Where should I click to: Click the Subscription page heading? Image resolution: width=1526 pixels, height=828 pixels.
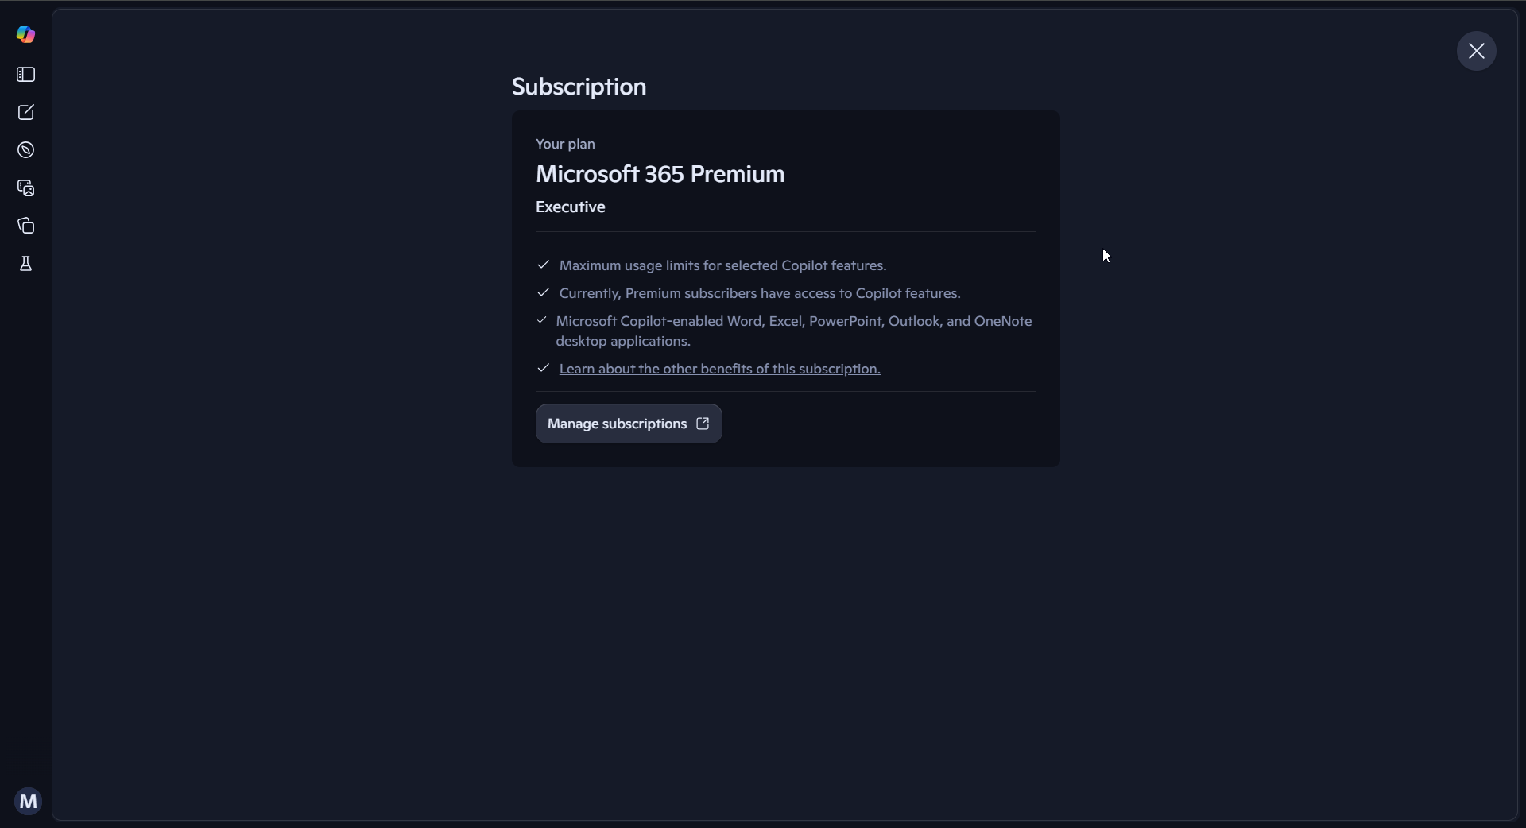pyautogui.click(x=579, y=87)
